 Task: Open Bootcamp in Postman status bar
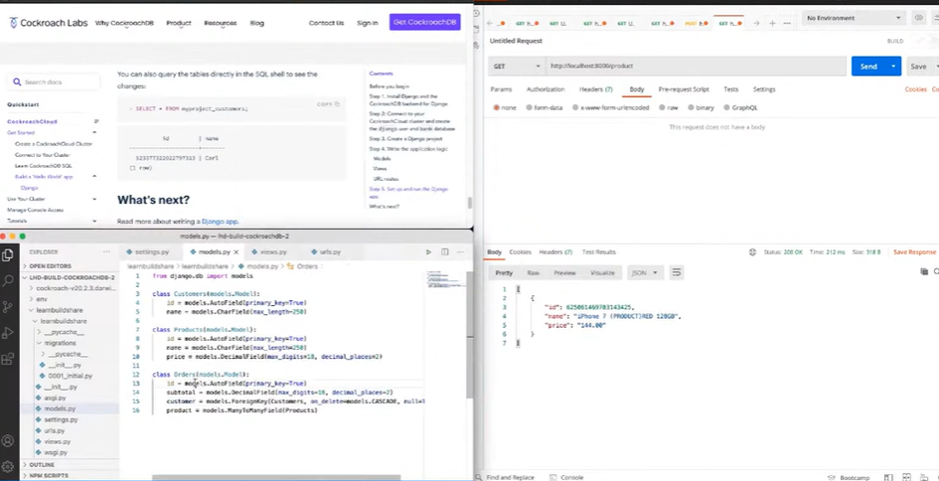coord(850,477)
